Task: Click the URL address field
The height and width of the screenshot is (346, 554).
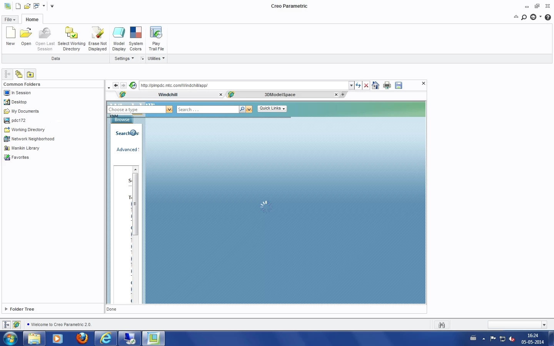Action: [244, 85]
